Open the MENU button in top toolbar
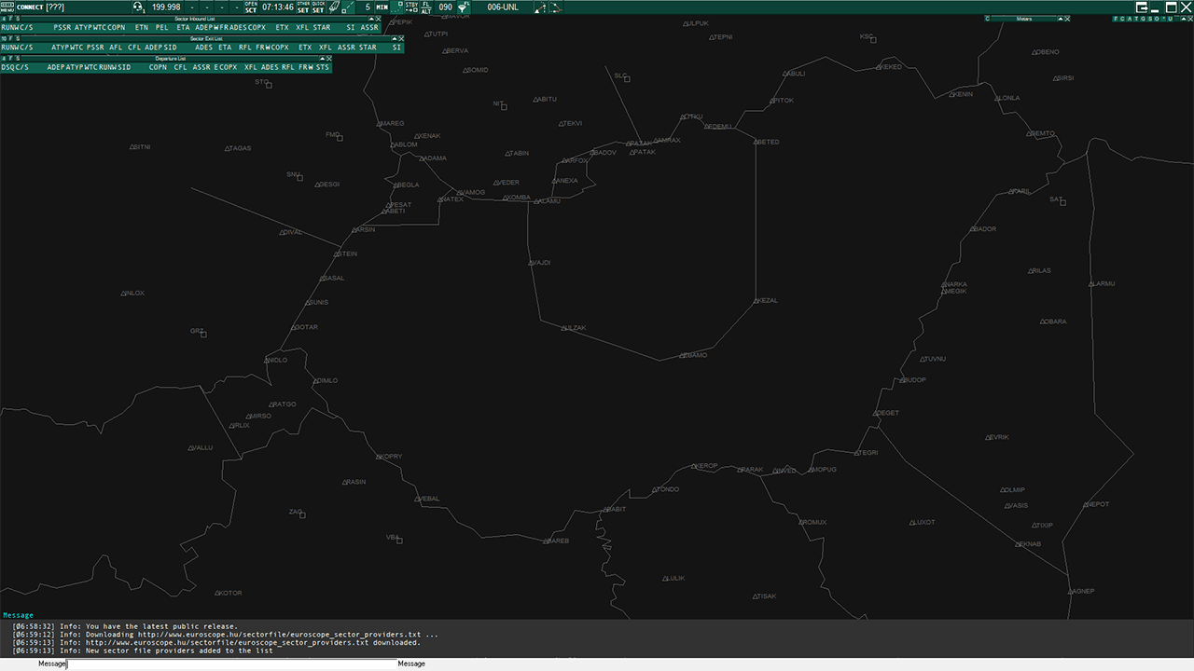 point(7,7)
